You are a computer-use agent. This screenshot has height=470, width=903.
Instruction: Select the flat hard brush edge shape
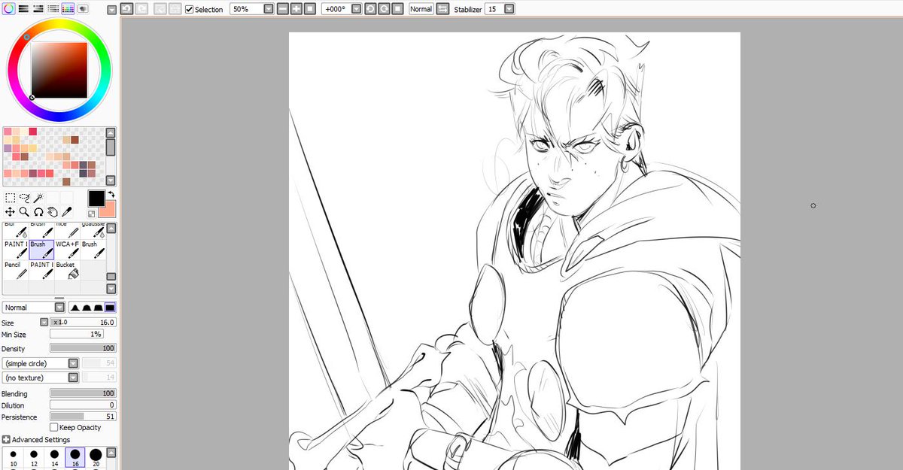111,308
